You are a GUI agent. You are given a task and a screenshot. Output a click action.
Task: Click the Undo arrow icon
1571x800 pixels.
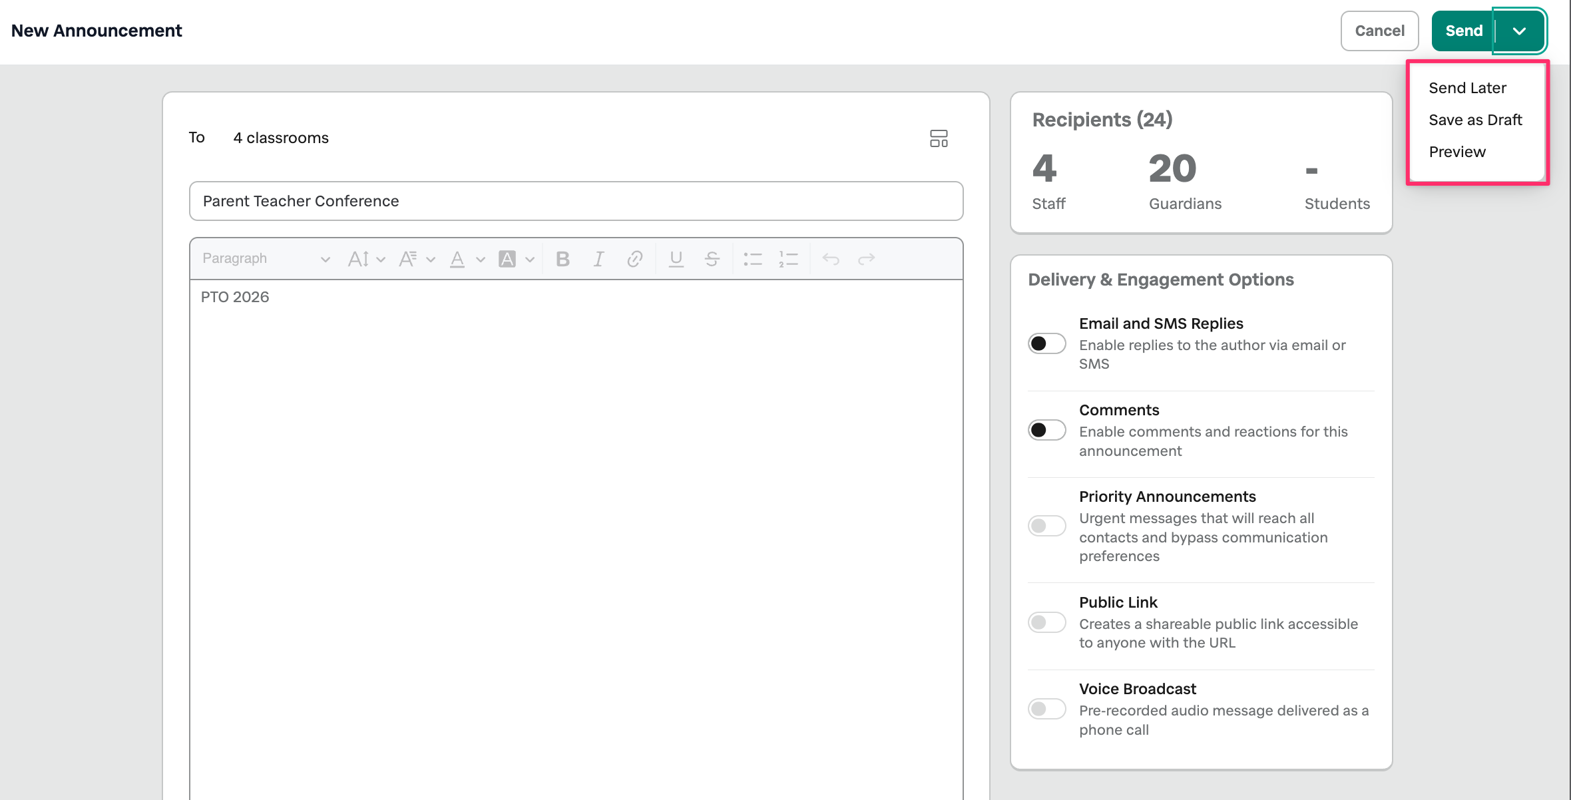[830, 259]
